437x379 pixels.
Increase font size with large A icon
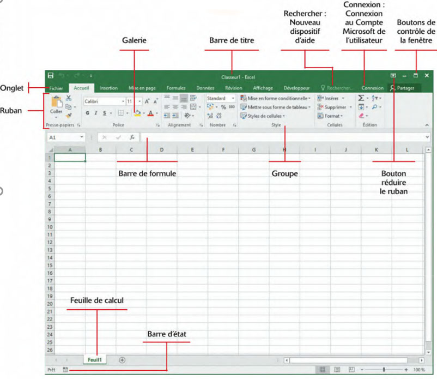(147, 101)
